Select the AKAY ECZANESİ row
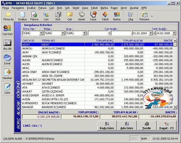 click(97, 52)
